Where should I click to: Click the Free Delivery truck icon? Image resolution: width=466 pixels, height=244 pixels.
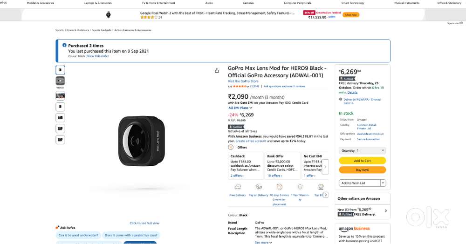pos(238,187)
